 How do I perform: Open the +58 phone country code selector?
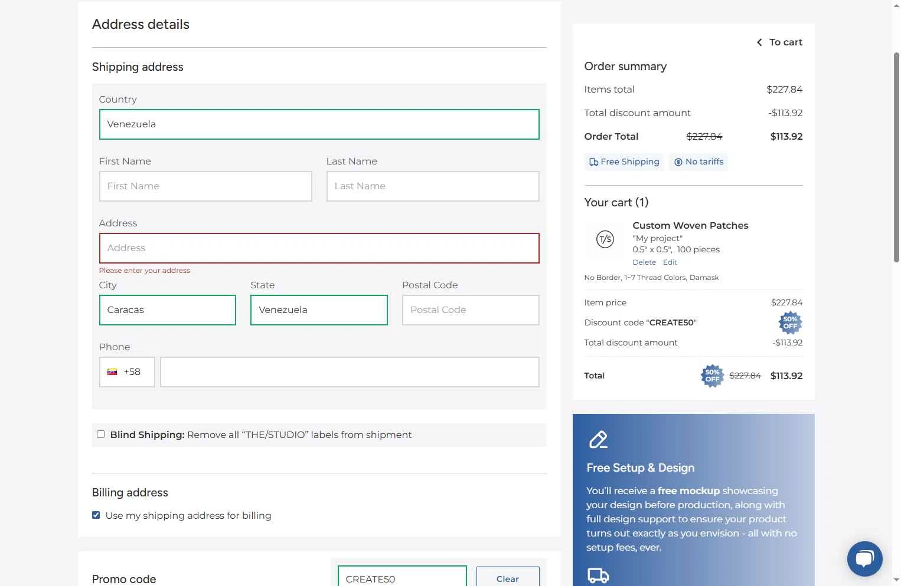(127, 372)
